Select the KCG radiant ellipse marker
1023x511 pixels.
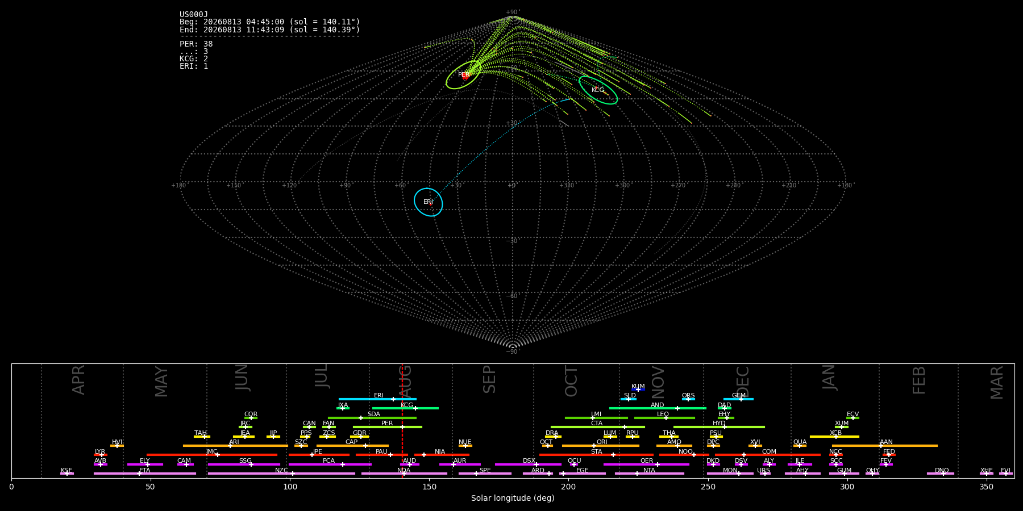[x=598, y=90]
